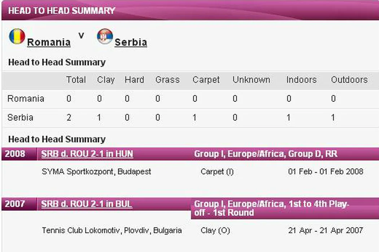Viewport: 379px width, 252px height.
Task: Click the Hard column header
Action: tap(134, 80)
